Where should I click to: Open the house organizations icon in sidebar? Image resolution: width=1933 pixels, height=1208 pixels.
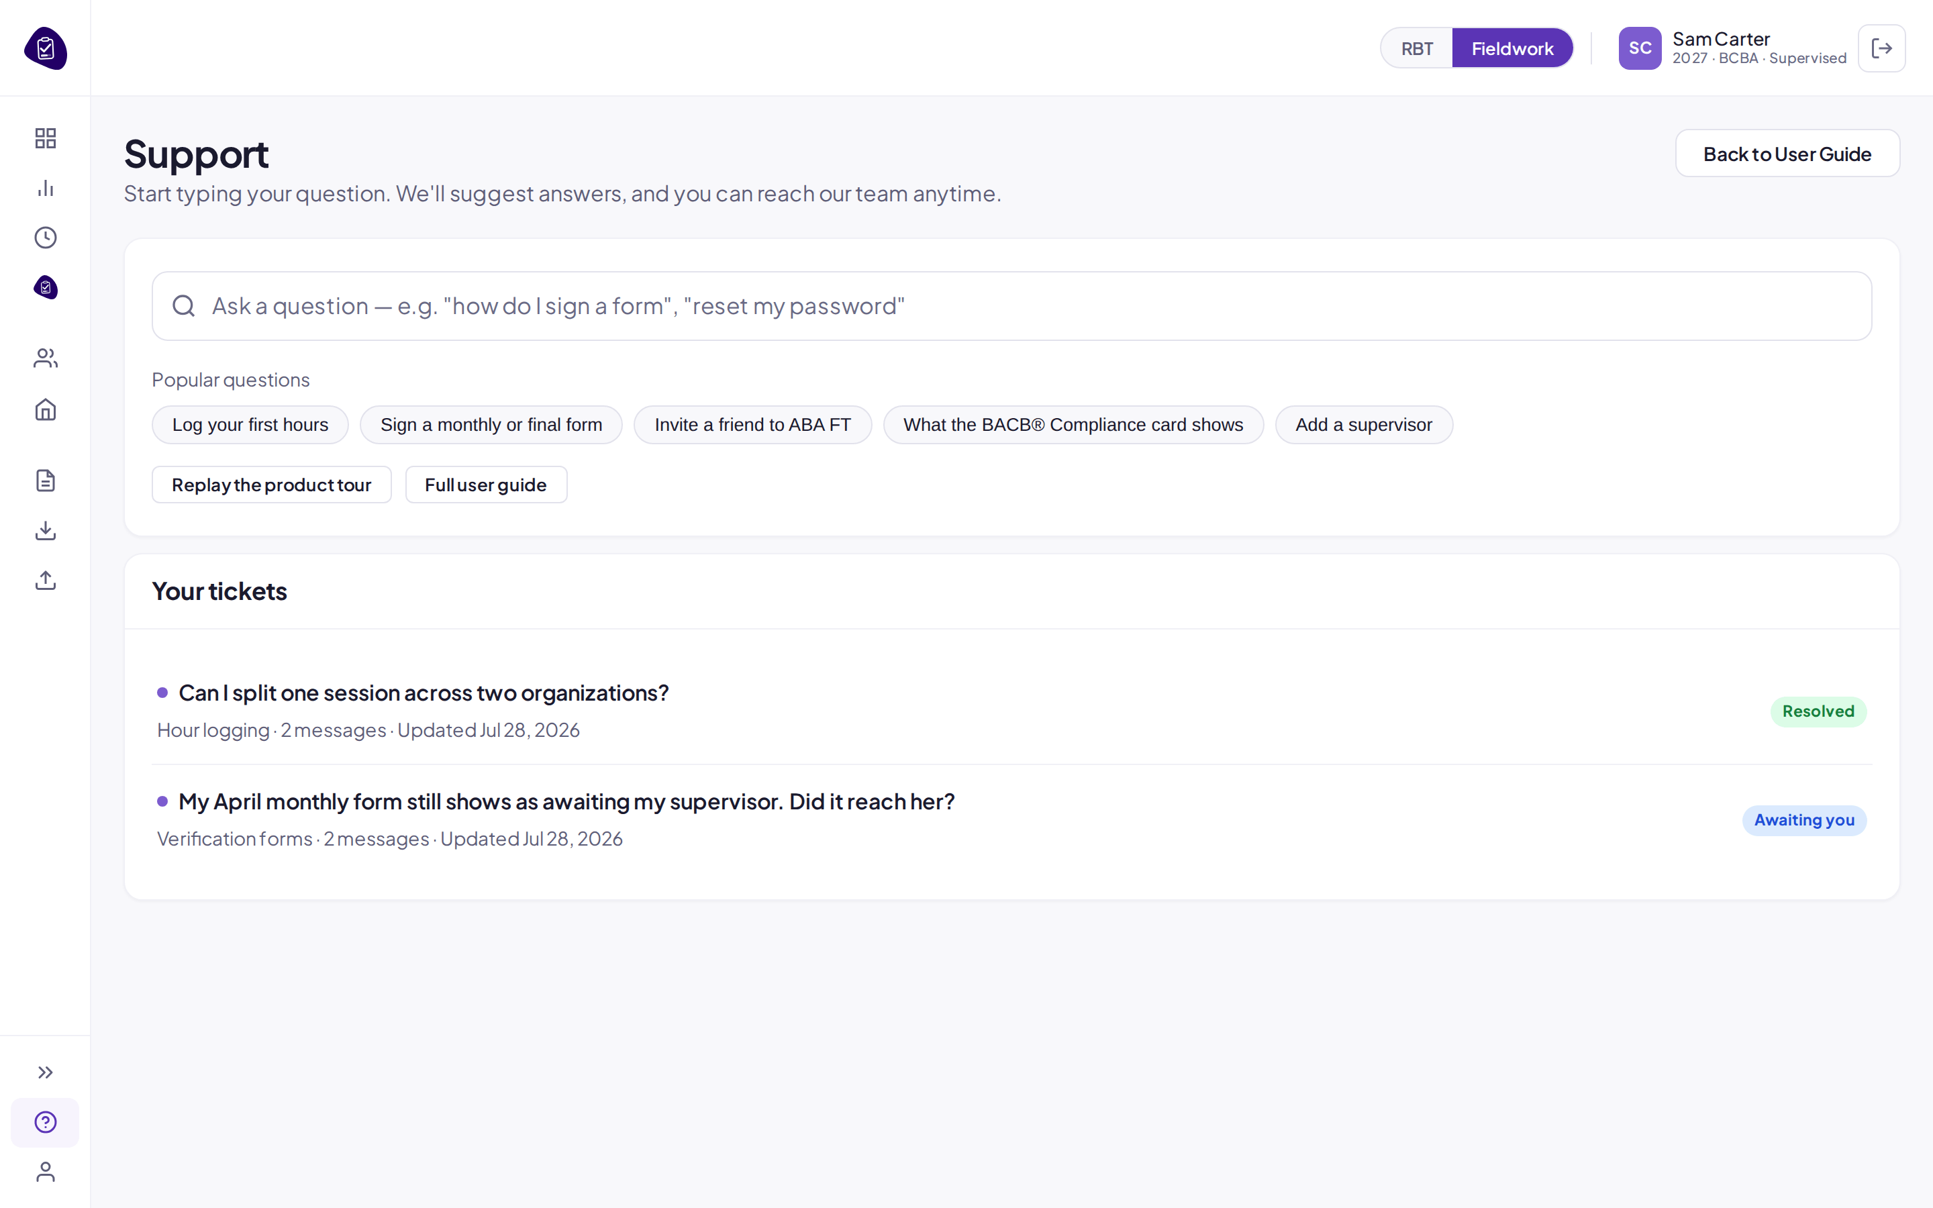click(x=46, y=410)
